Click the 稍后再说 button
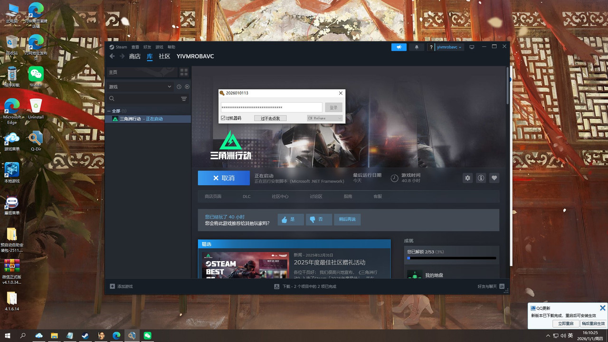Image resolution: width=608 pixels, height=342 pixels. coord(347,219)
